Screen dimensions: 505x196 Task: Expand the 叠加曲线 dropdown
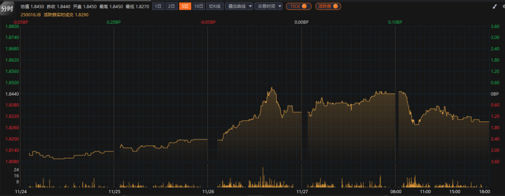click(x=239, y=6)
